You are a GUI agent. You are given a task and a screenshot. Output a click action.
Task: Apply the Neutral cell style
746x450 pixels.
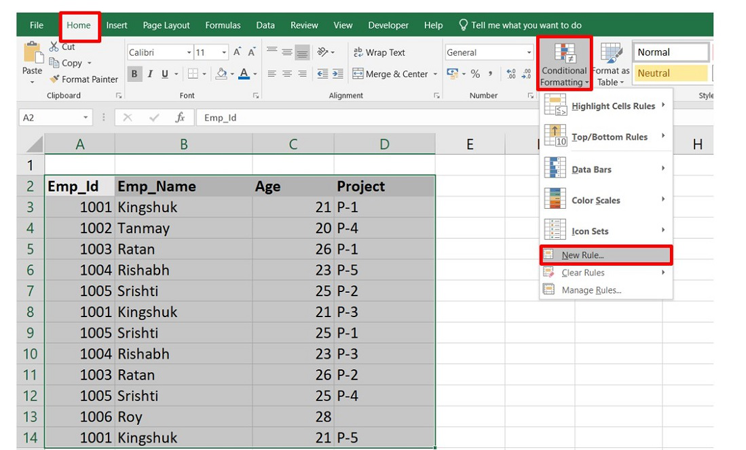click(671, 73)
